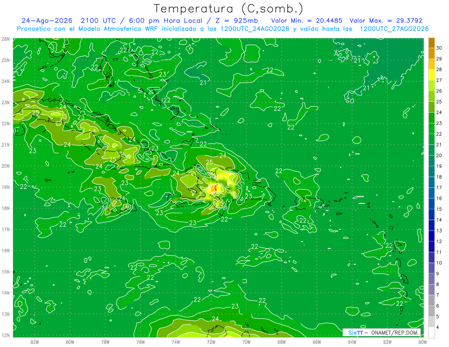Click the "70W" longitude axis label
Screen dimensions: 449x347
246,342
